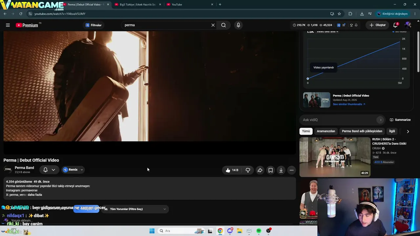Download the video from the action row
Viewport: 420px width, 236px height.
click(x=281, y=170)
